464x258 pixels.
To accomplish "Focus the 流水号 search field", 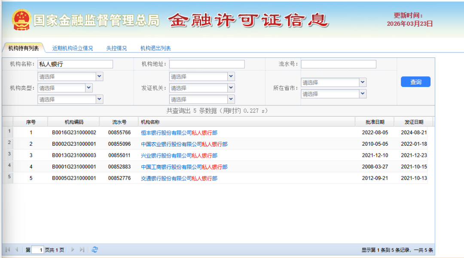I will pos(338,64).
